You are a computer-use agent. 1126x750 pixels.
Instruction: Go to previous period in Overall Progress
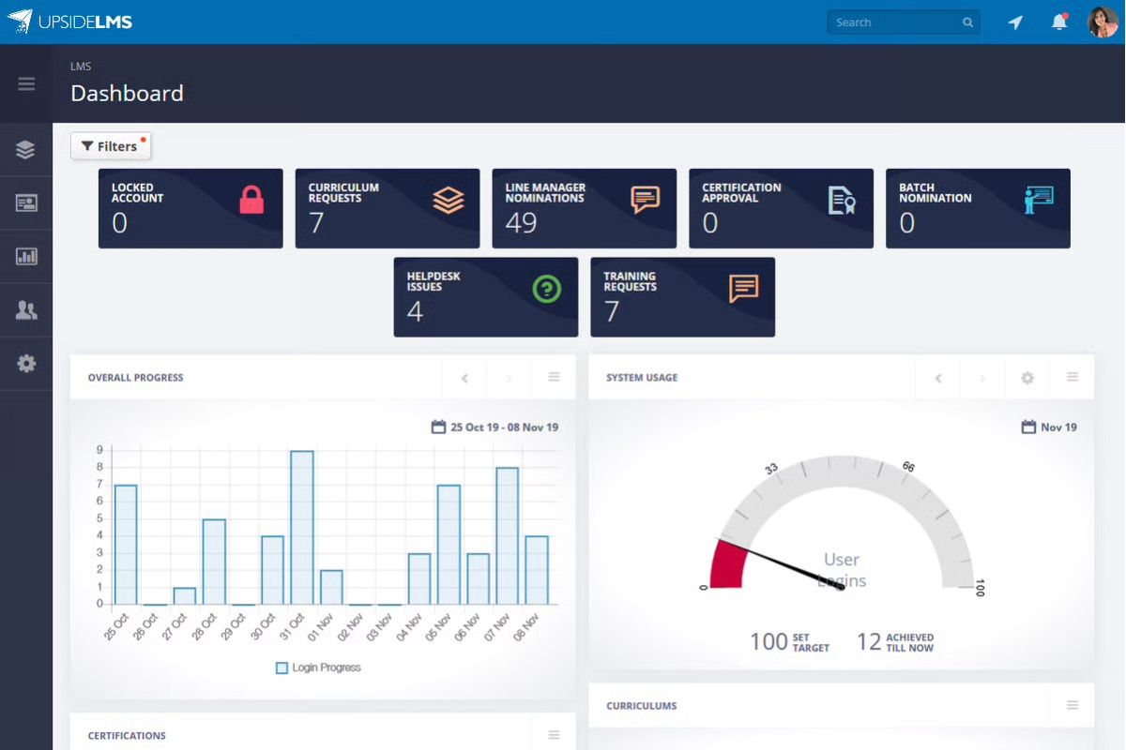464,378
